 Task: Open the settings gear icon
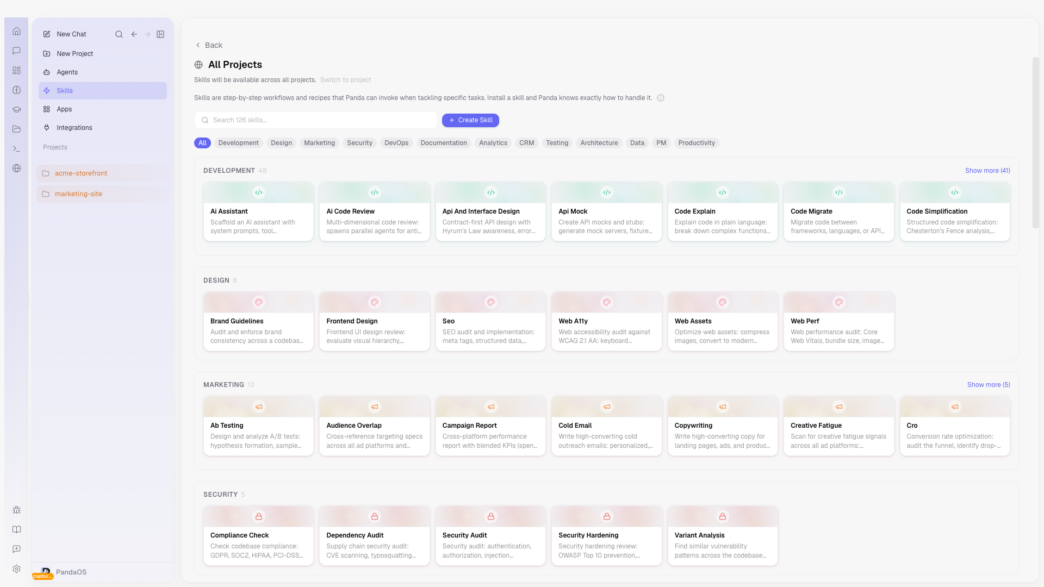(x=16, y=569)
